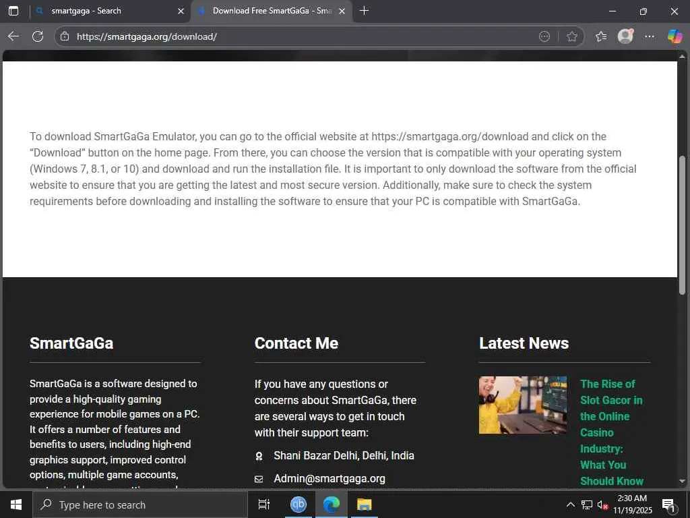Click the scrollbar down arrow
This screenshot has height=518, width=690.
682,481
